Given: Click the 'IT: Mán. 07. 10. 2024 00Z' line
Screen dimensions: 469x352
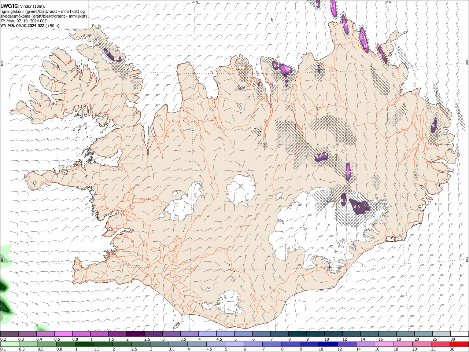Looking at the screenshot, I should (23, 21).
